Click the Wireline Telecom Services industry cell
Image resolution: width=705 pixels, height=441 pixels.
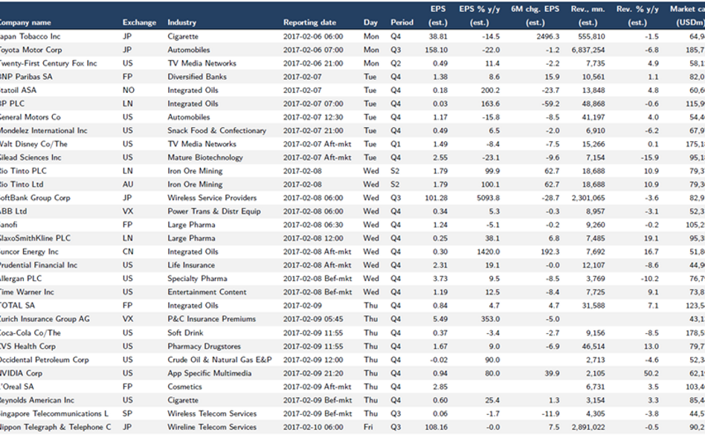tap(211, 427)
